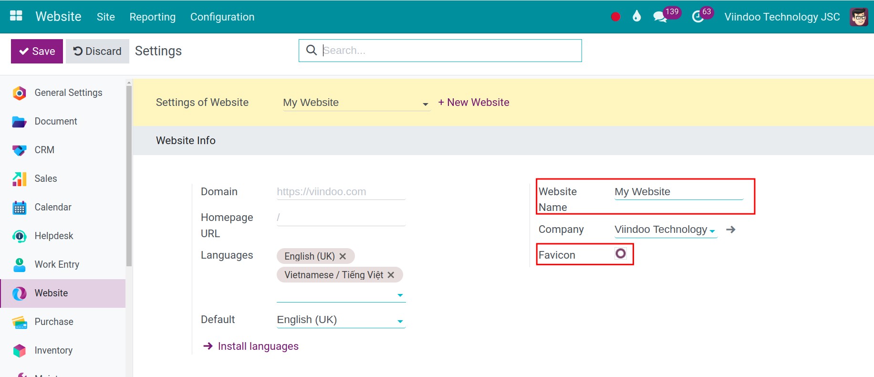Select Website tab in settings sidebar
Image resolution: width=874 pixels, height=377 pixels.
coord(63,293)
